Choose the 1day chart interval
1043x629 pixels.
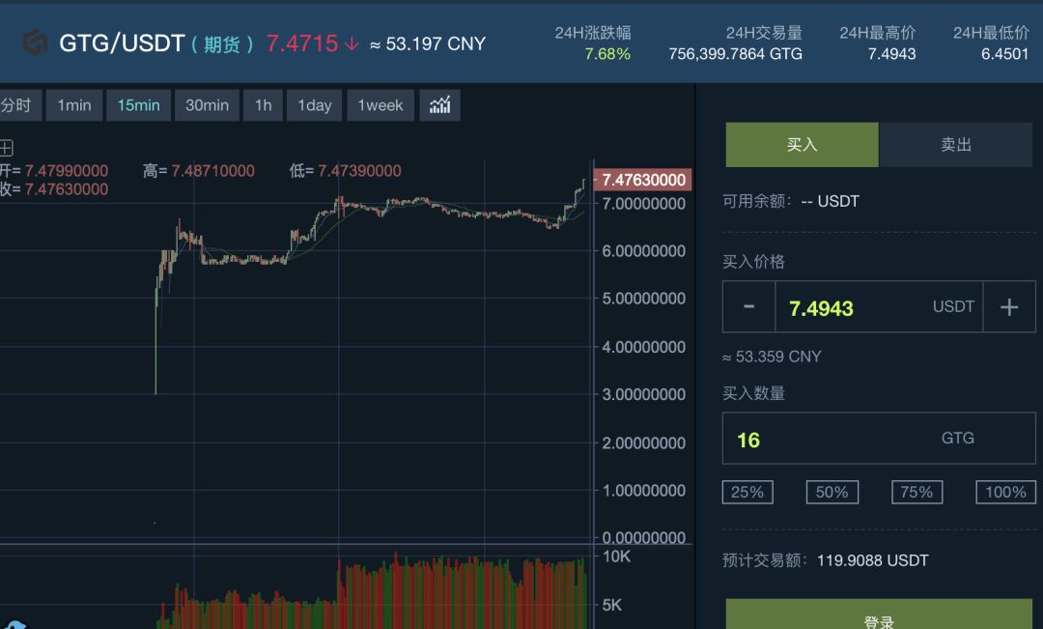point(314,105)
